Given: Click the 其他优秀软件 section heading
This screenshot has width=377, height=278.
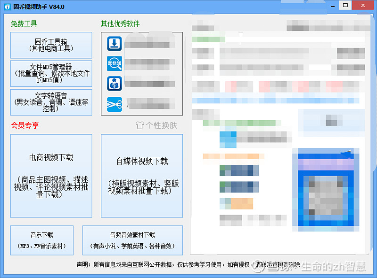Looking at the screenshot, I should pyautogui.click(x=120, y=24).
